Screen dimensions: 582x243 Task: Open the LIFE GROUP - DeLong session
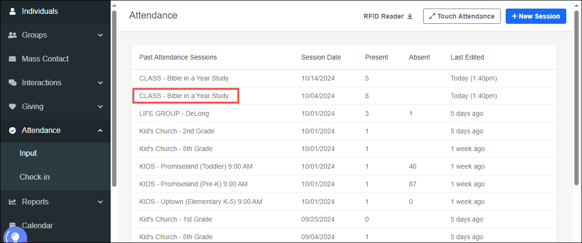point(174,113)
